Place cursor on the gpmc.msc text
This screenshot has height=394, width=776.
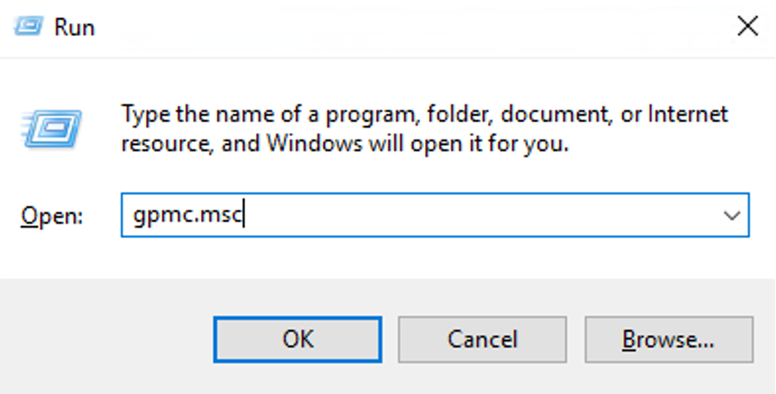coord(188,215)
